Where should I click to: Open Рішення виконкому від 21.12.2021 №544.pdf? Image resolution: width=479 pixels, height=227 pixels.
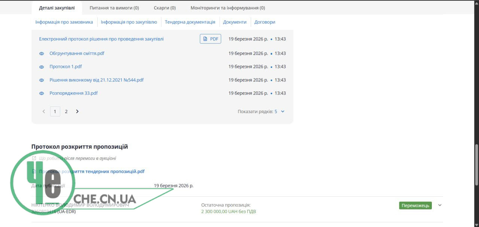[97, 80]
